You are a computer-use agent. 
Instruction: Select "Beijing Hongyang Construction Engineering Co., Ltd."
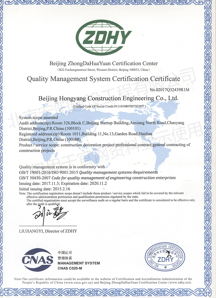pos(109,98)
